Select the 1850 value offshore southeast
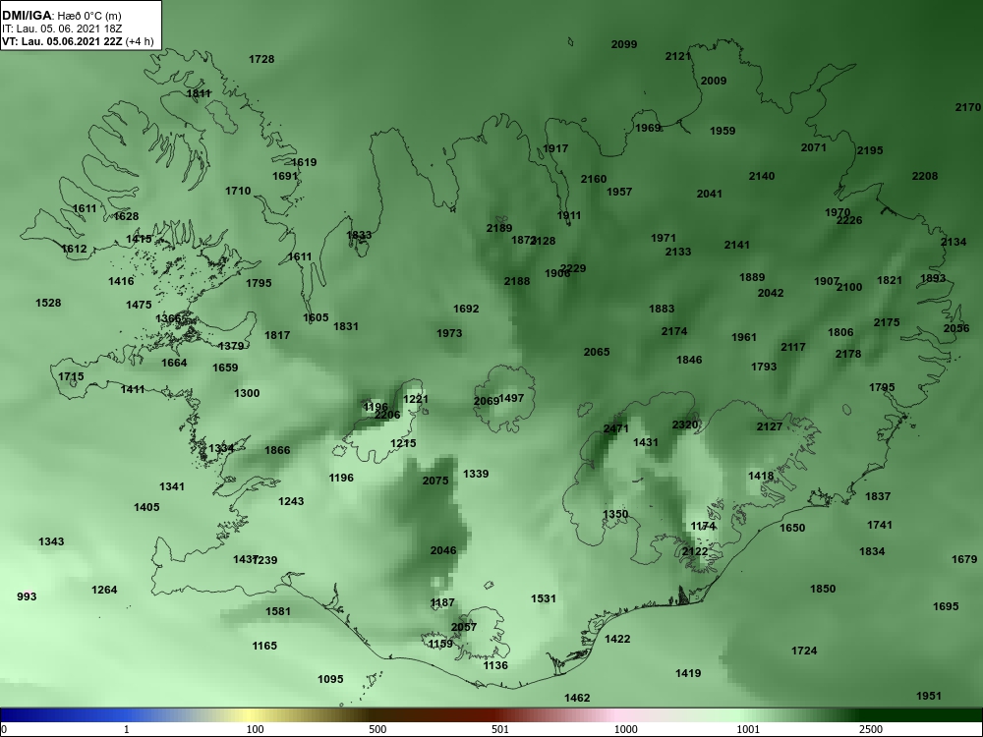Image resolution: width=983 pixels, height=737 pixels. coord(823,589)
